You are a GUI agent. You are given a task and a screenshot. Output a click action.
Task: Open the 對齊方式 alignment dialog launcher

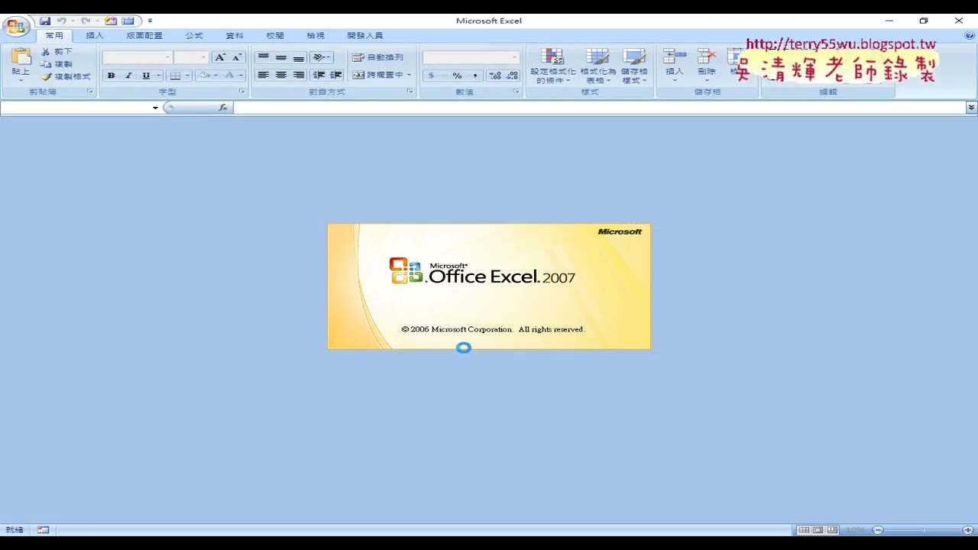(410, 92)
